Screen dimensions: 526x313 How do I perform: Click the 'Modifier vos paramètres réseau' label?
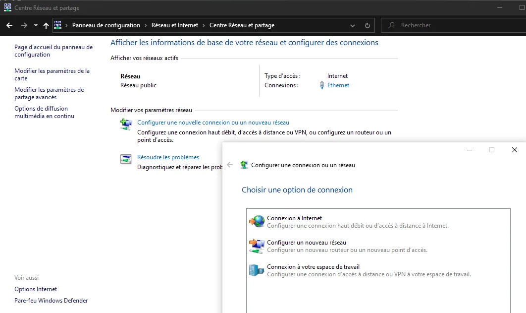[151, 110]
